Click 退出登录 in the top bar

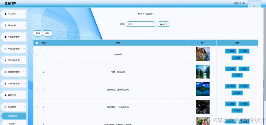(x=255, y=3)
